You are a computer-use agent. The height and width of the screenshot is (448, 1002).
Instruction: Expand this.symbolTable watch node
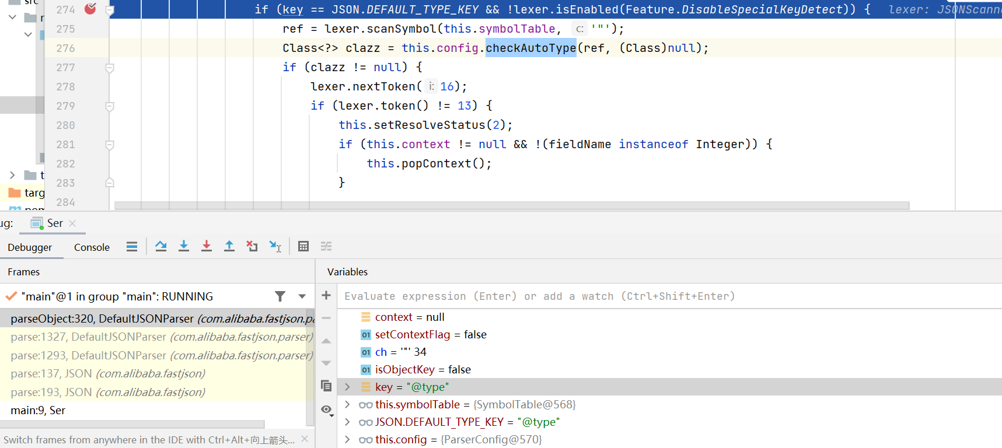(x=348, y=404)
